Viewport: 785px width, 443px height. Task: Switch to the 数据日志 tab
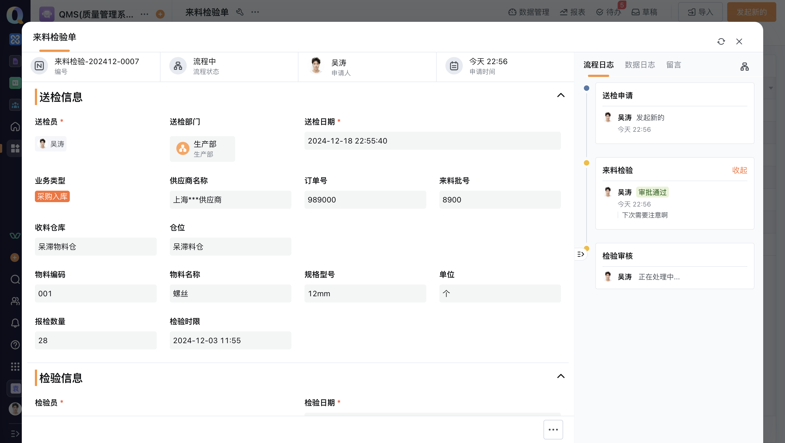(640, 65)
